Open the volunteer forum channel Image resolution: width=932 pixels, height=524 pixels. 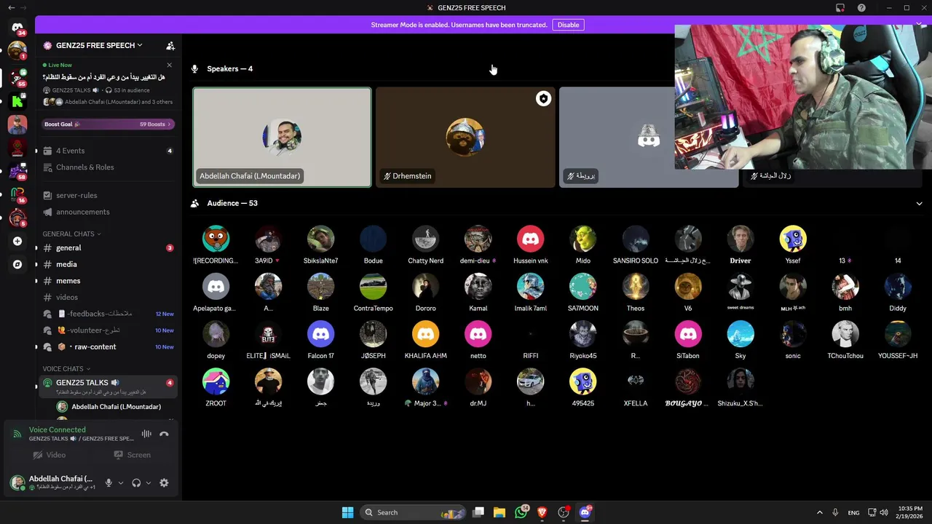pos(108,330)
